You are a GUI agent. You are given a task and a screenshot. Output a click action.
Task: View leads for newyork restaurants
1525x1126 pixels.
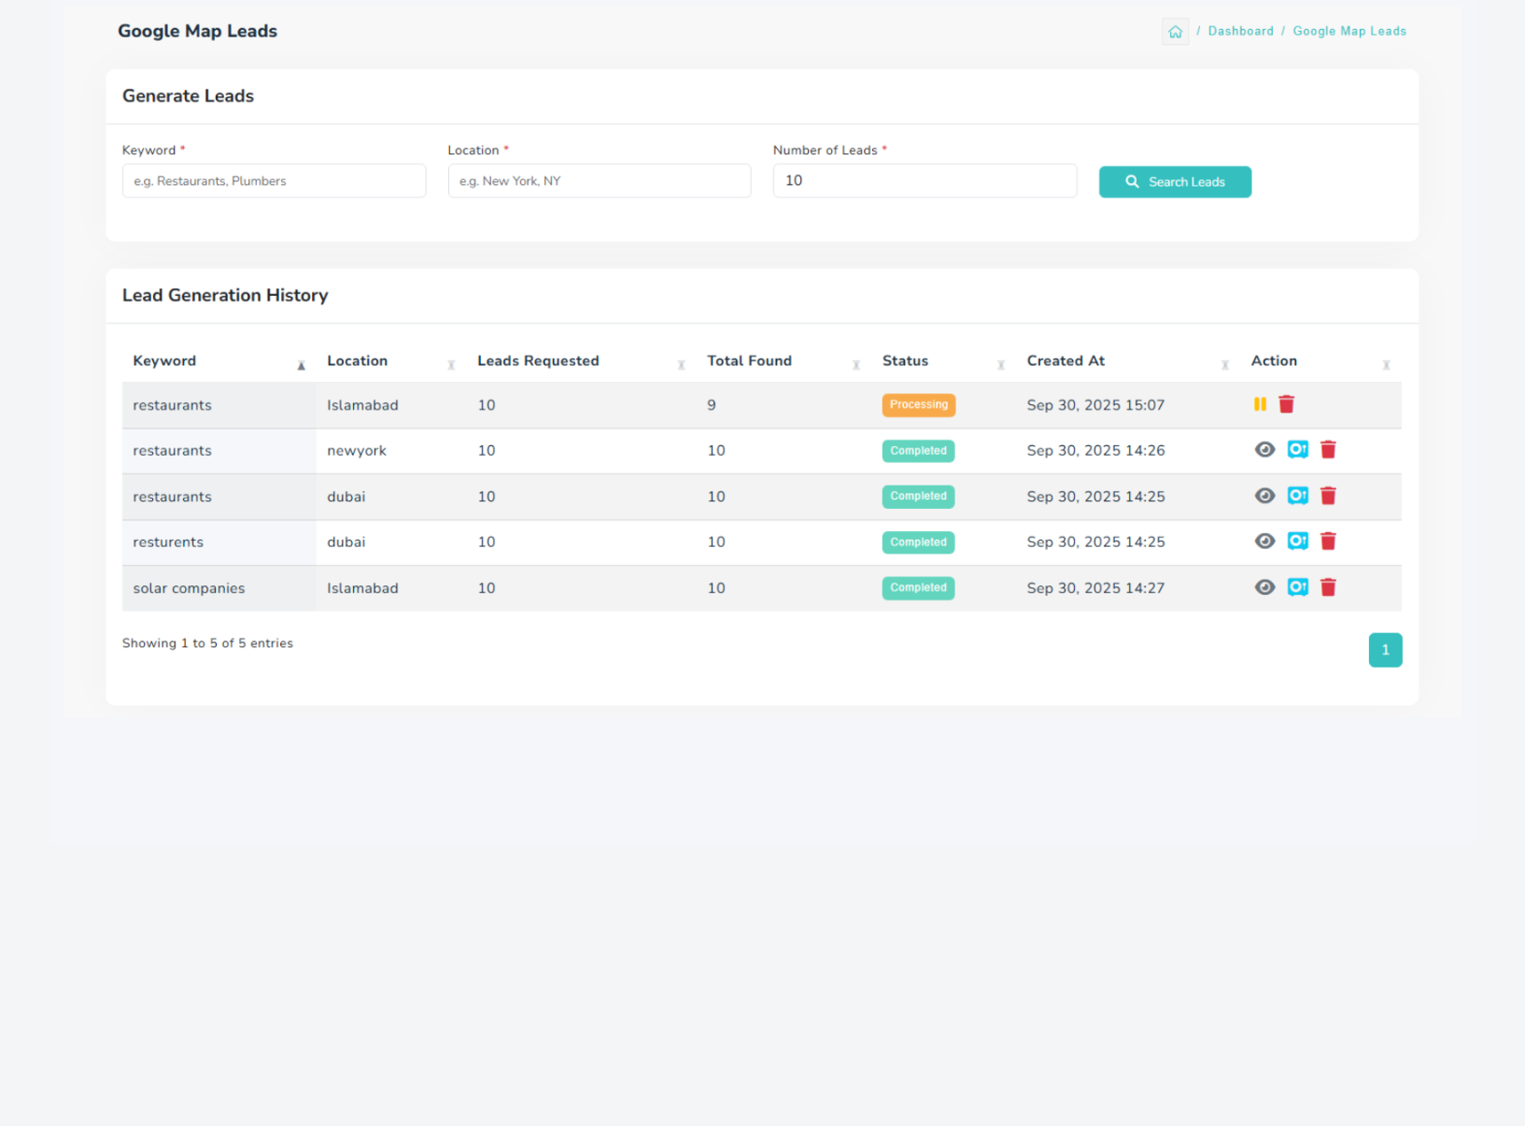[1264, 450]
